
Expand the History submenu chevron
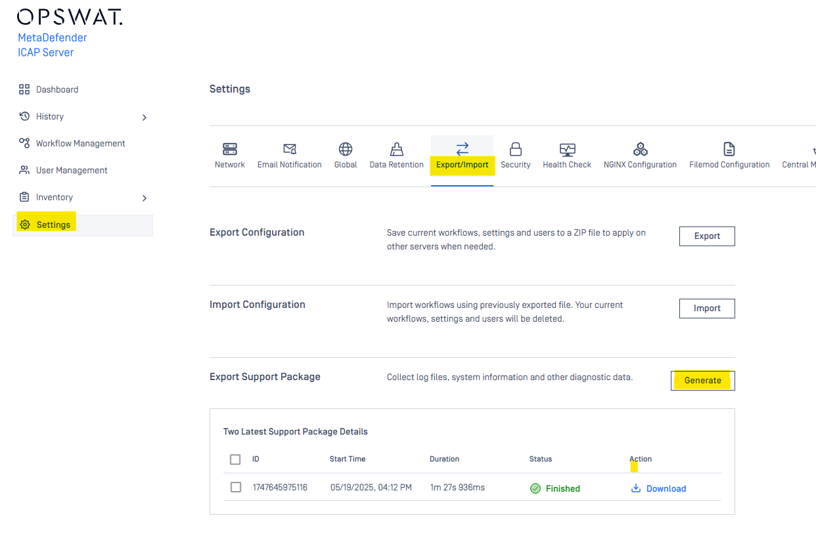click(145, 118)
